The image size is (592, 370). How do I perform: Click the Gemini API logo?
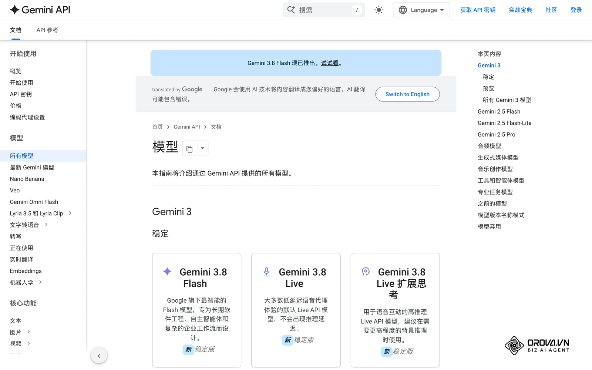pyautogui.click(x=40, y=10)
